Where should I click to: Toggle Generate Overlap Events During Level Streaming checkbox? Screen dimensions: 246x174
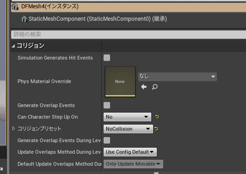point(107,140)
